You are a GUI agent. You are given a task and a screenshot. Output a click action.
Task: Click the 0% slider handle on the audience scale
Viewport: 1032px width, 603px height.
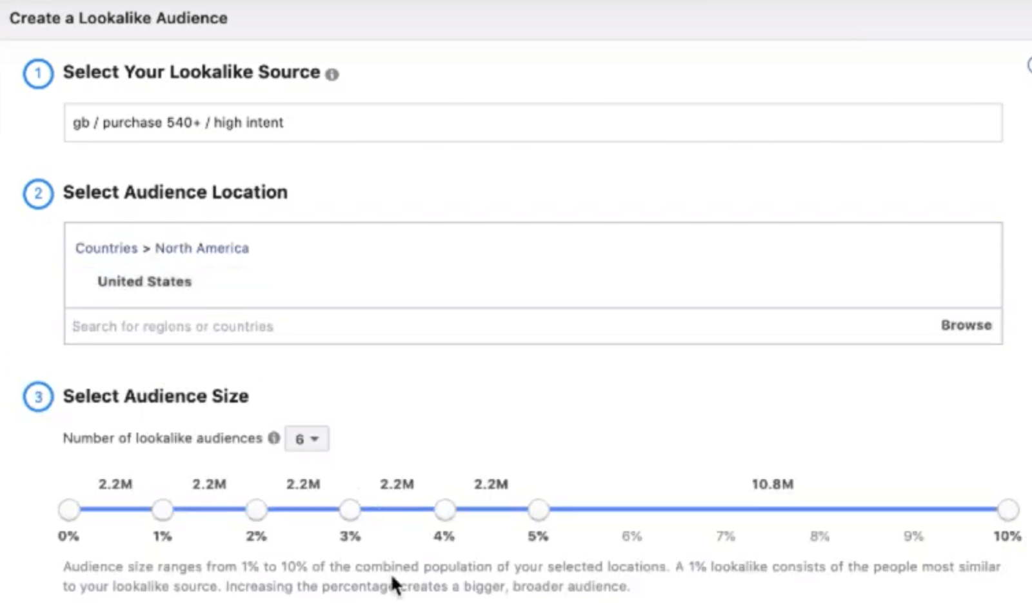[69, 509]
